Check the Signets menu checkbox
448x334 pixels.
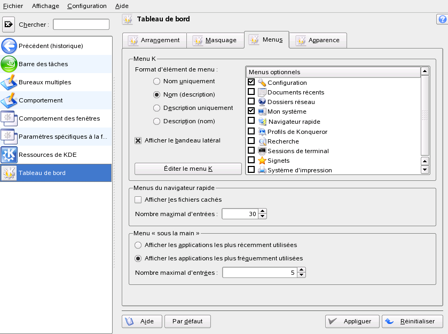(251, 160)
